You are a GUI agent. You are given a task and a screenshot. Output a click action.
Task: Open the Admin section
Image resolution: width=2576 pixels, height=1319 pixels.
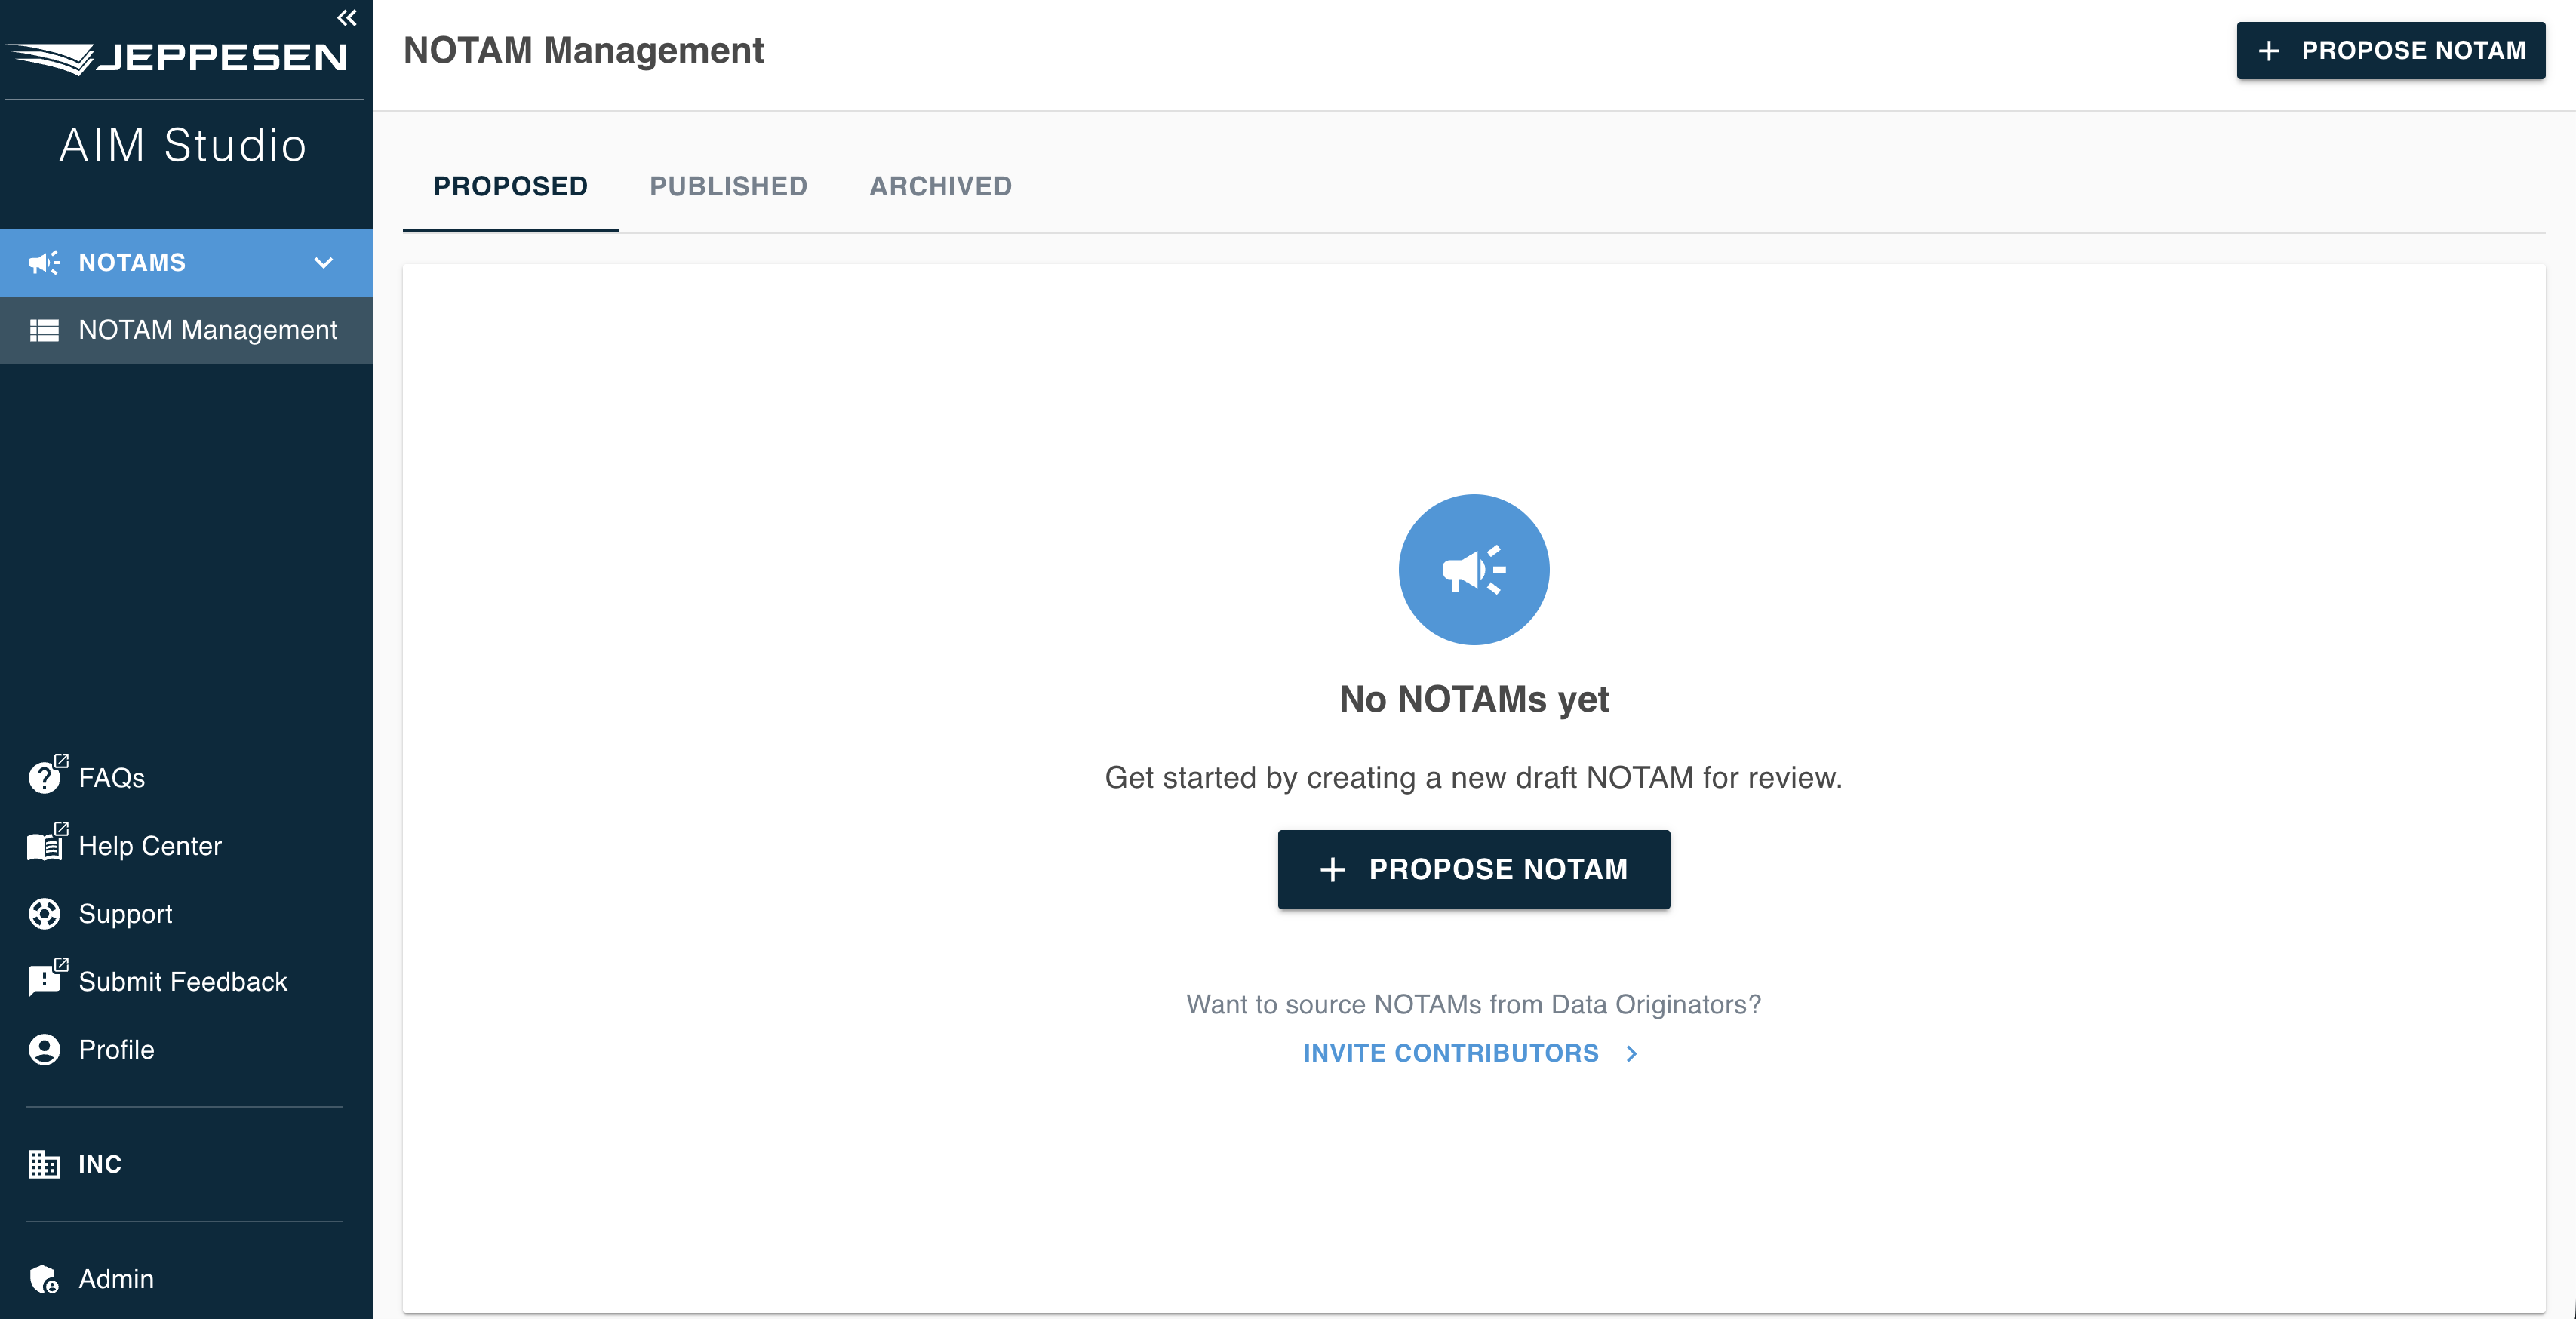(116, 1279)
